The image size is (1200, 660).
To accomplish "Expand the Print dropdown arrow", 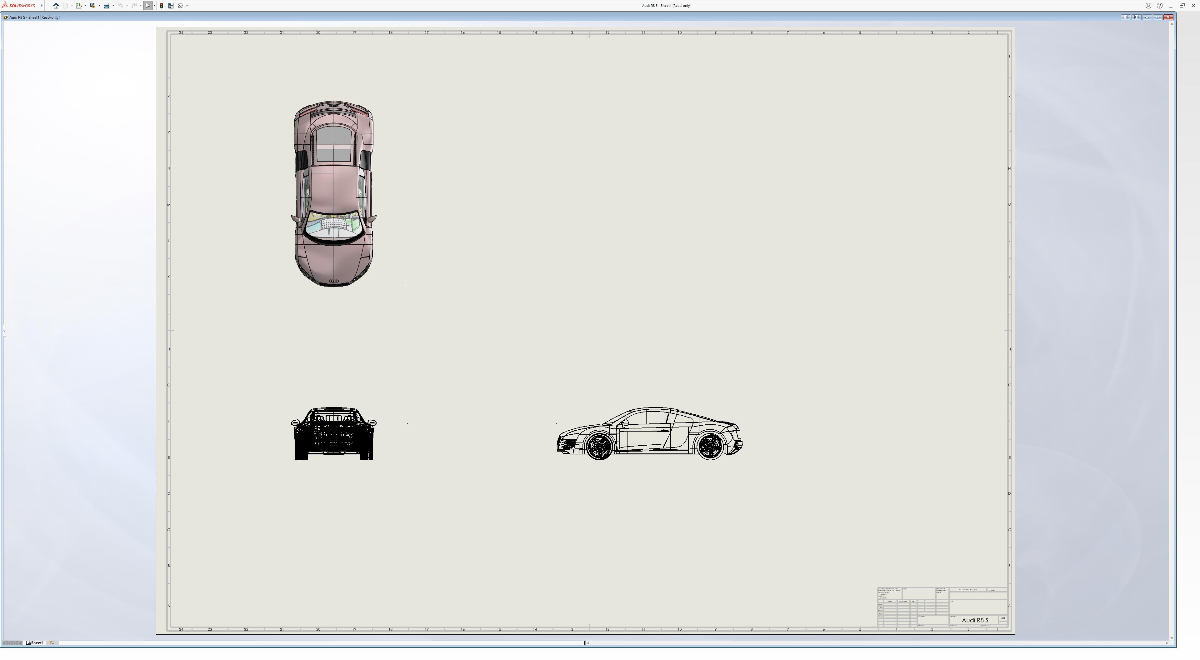I will tap(113, 6).
